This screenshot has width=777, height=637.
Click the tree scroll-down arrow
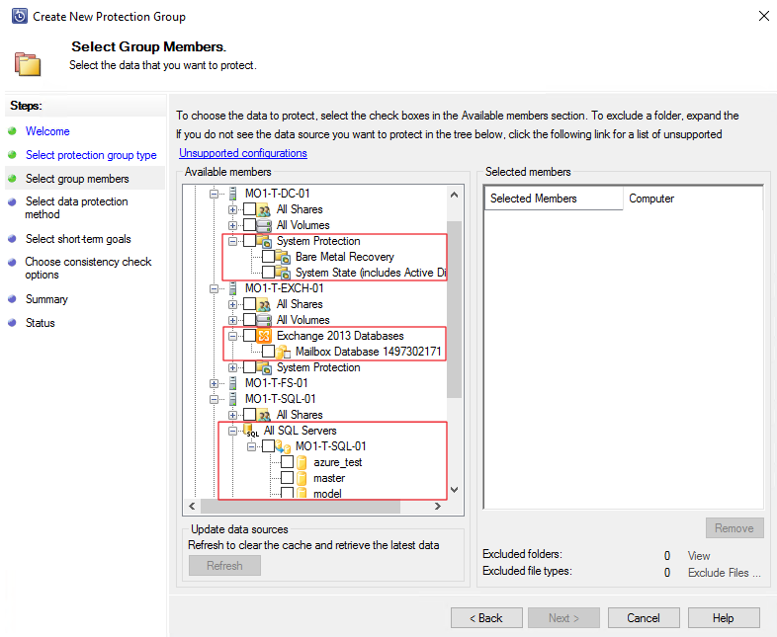point(454,490)
